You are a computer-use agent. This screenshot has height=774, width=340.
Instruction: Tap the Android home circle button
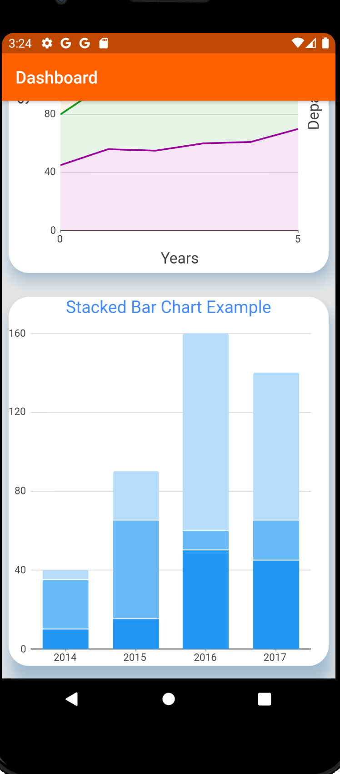(x=169, y=699)
